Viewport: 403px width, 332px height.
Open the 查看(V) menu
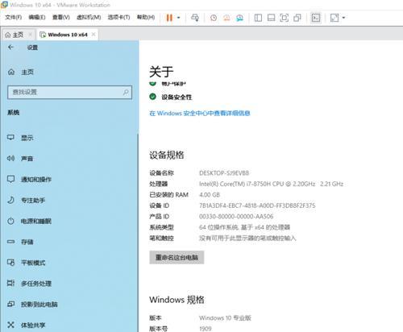pos(61,17)
